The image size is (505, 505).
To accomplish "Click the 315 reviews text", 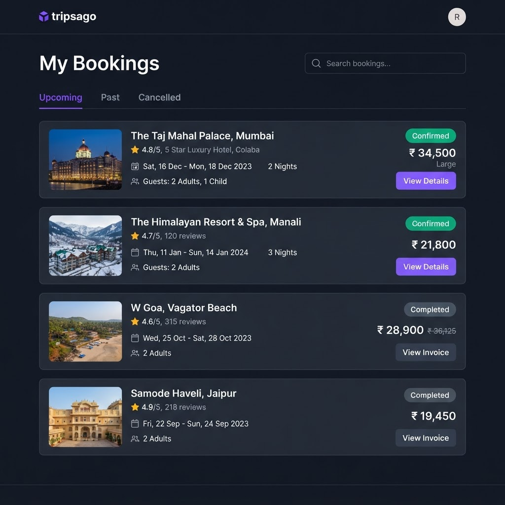I will click(x=185, y=322).
